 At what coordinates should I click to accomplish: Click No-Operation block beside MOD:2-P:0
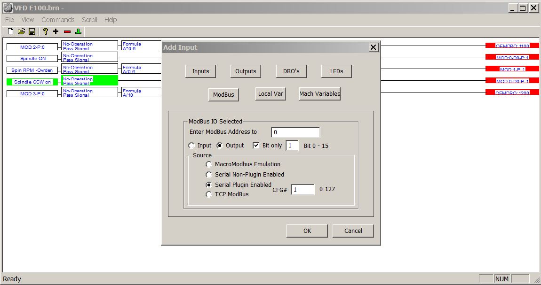pos(90,46)
